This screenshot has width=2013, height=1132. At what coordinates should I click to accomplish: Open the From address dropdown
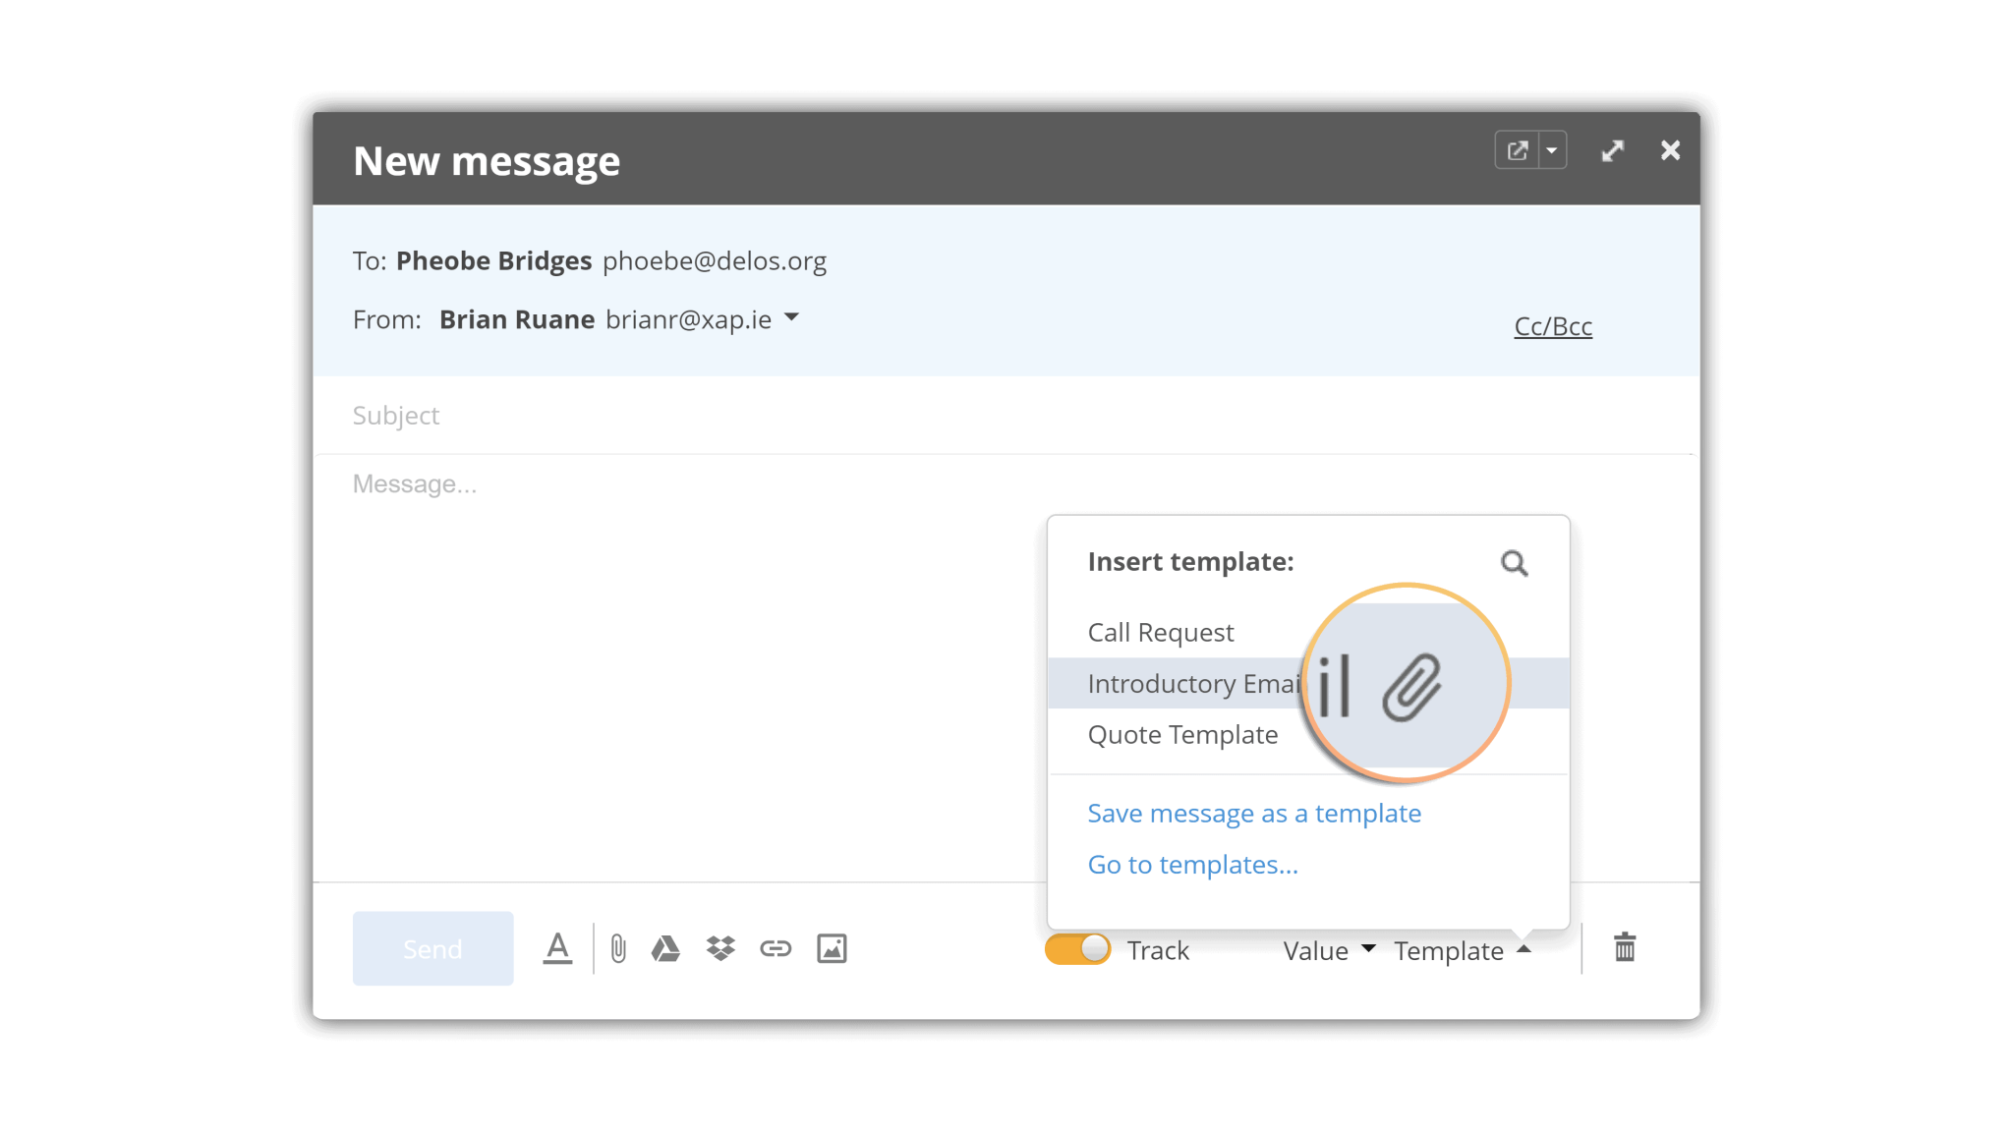tap(792, 318)
